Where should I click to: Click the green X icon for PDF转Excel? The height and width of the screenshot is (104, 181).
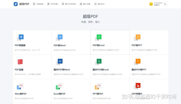click(98, 38)
